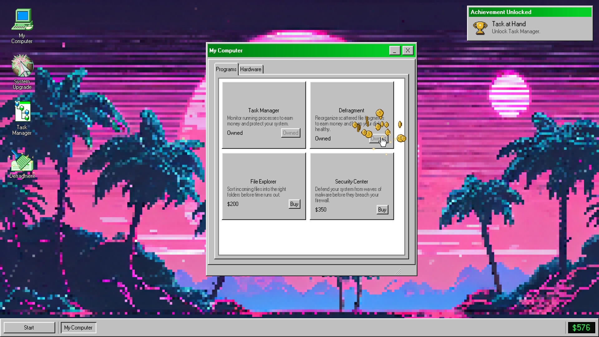Select My Computer in the taskbar
Viewport: 599px width, 337px height.
coord(78,328)
